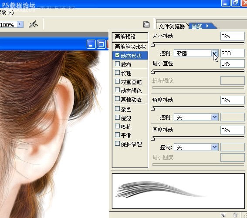Click the create new brush icon
Image resolution: width=247 pixels, height=218 pixels.
point(223,215)
